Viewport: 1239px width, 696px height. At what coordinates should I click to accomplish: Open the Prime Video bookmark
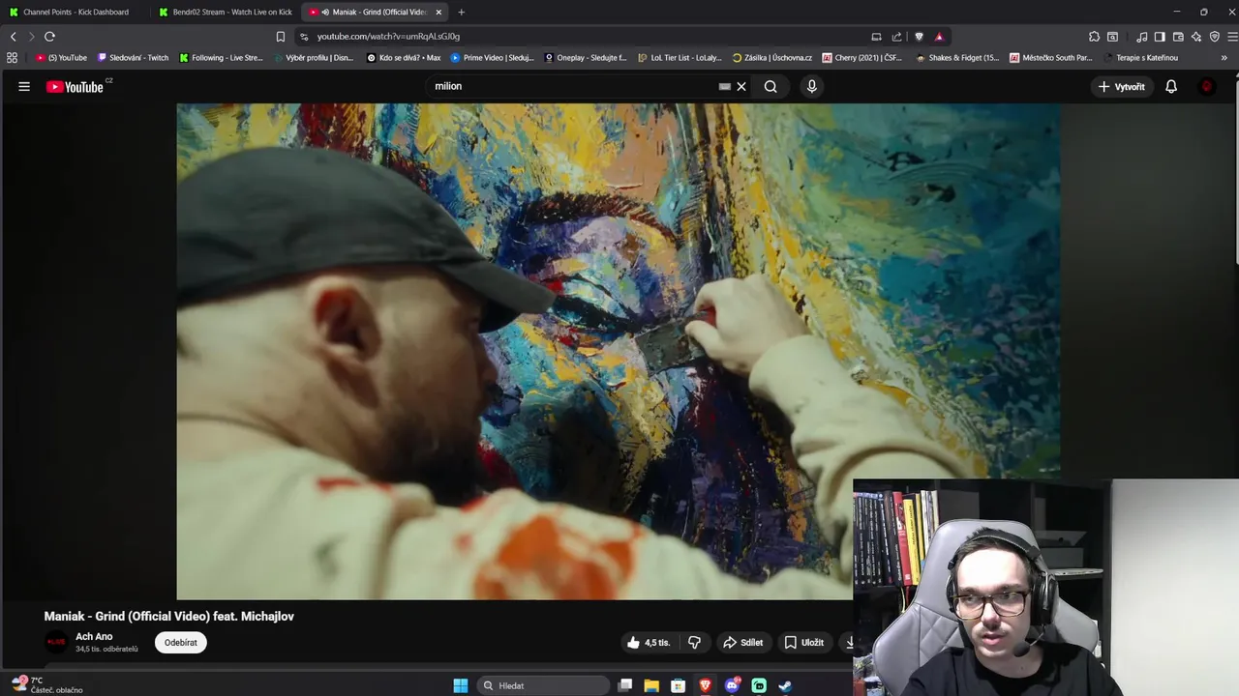point(493,58)
